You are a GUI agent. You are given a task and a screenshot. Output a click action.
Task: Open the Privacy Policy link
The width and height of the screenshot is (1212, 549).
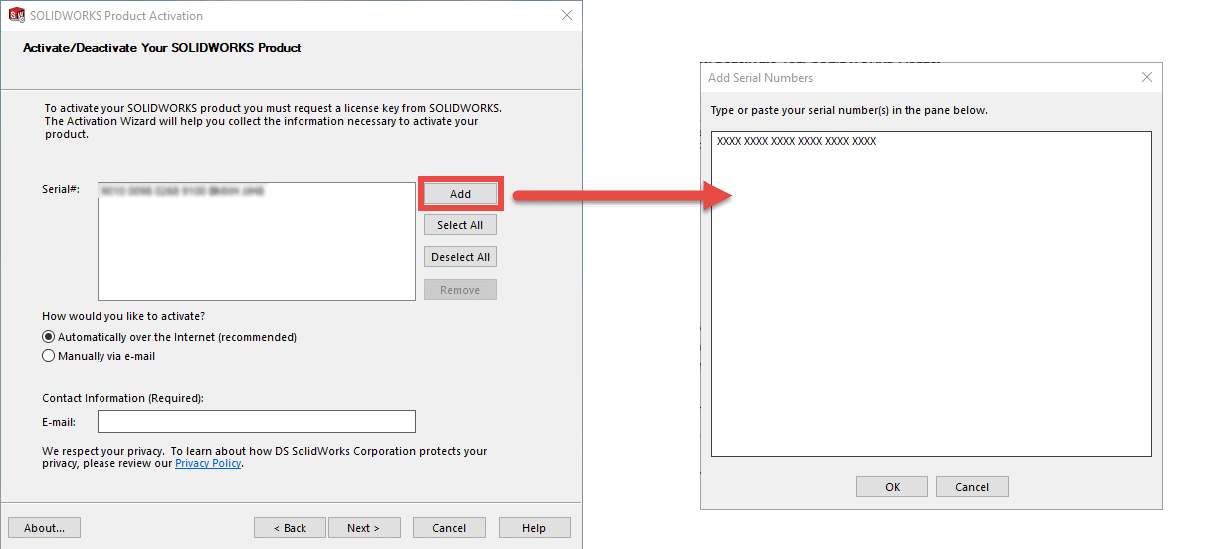(x=208, y=463)
